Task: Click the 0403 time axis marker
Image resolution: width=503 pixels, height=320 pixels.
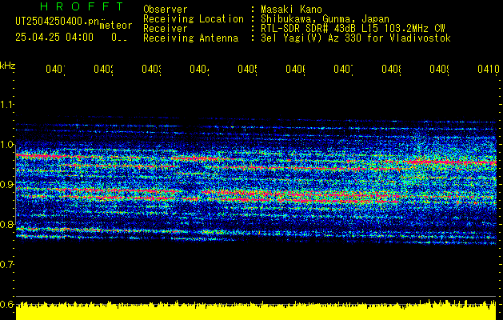Action: pos(151,69)
